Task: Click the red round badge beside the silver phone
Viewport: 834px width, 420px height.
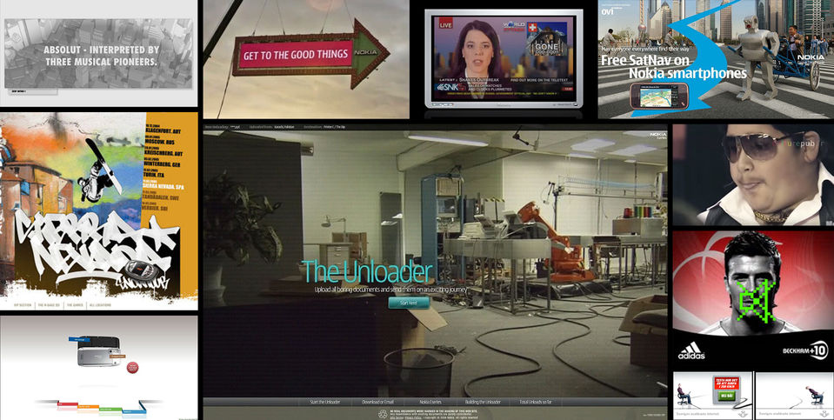Action: point(132,367)
